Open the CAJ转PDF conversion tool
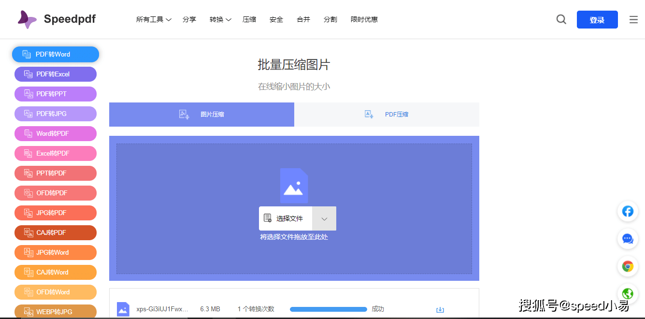Screen dimensions: 645x319 click(x=55, y=232)
